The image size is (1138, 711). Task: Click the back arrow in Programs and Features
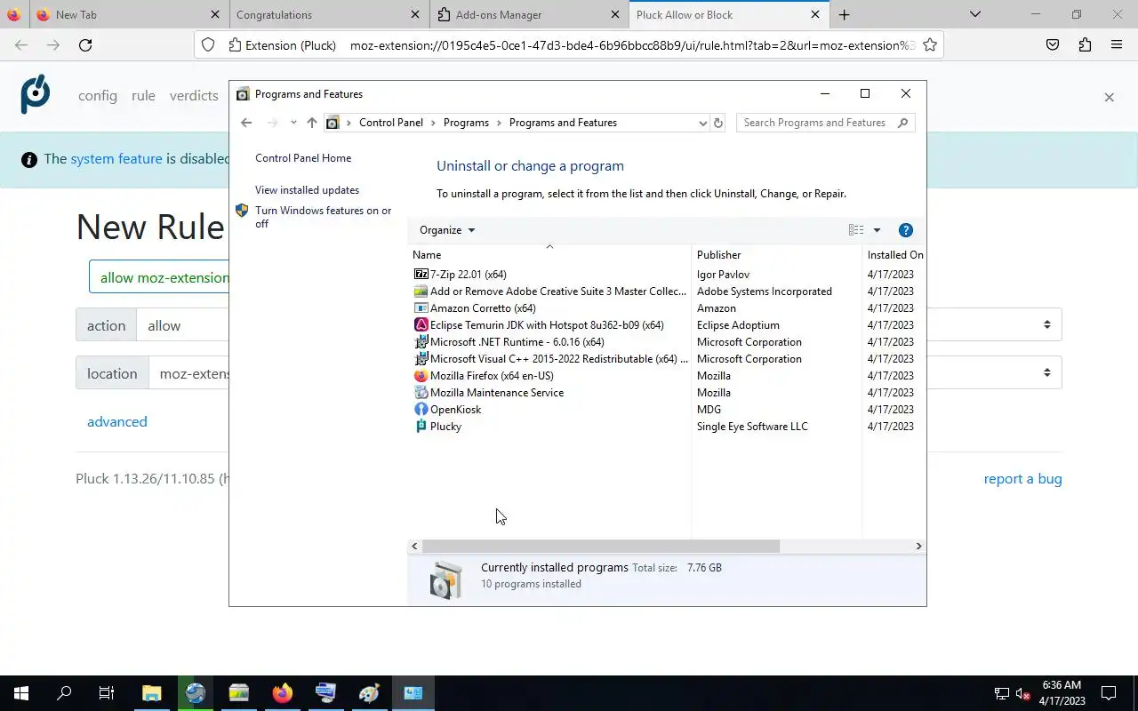(x=246, y=123)
